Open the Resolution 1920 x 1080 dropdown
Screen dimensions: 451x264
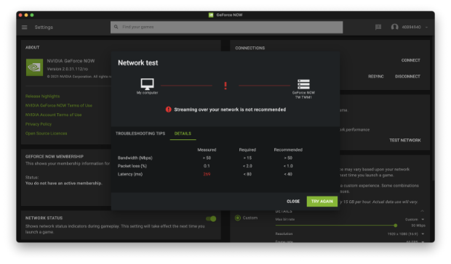point(406,234)
